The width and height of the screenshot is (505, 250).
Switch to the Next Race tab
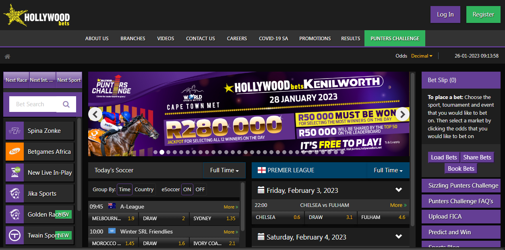point(17,80)
